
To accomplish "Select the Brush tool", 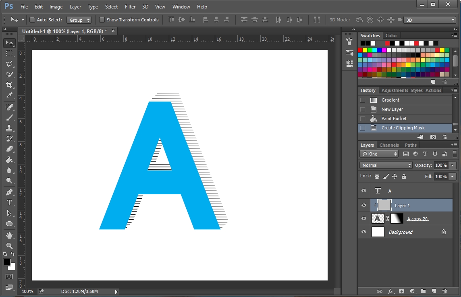I will (x=9, y=118).
